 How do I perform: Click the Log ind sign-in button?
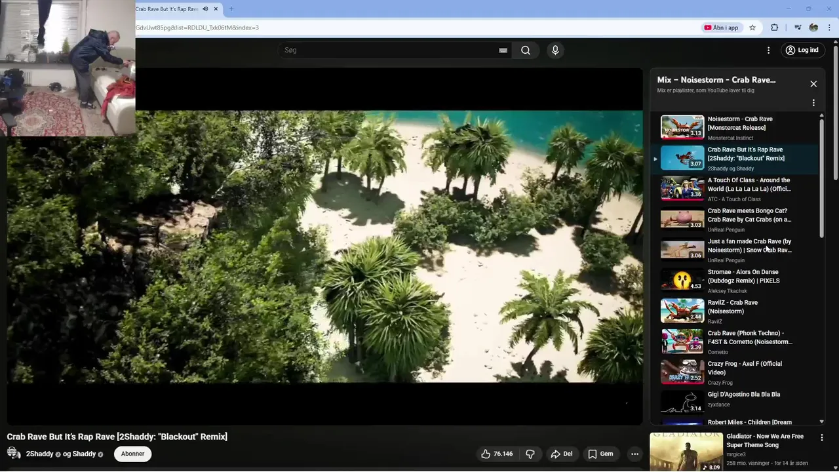[x=802, y=50]
